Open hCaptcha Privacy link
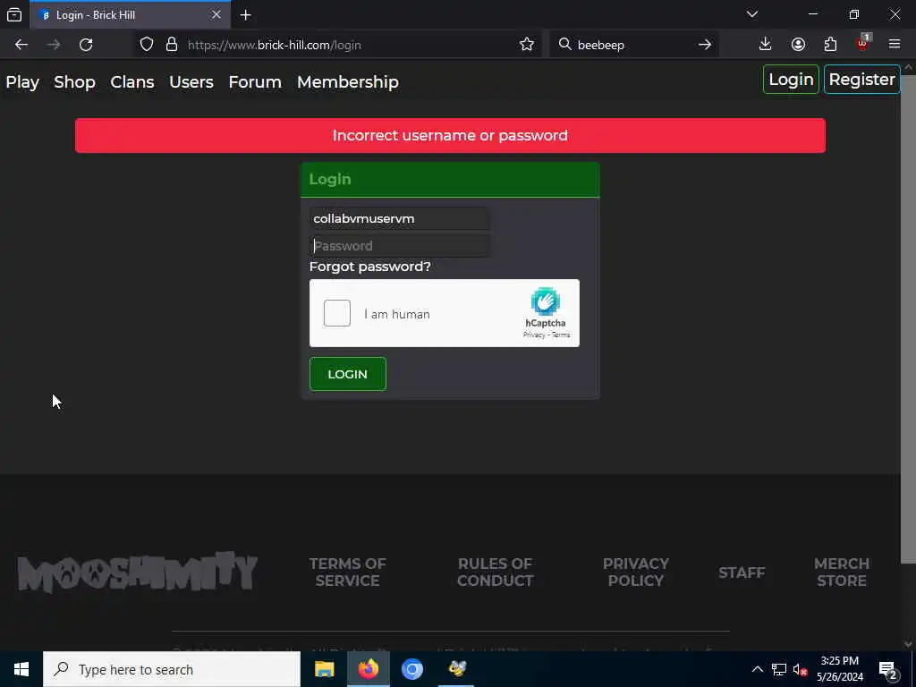Viewport: 916px width, 687px height. click(x=533, y=335)
